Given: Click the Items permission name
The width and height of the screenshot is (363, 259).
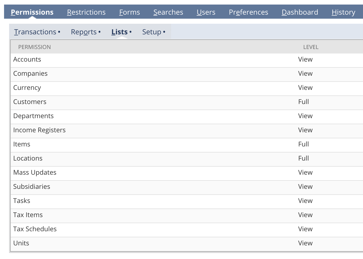Looking at the screenshot, I should (22, 144).
